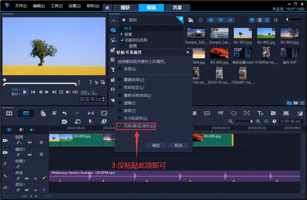The height and width of the screenshot is (200, 307).
Task: Open the 文件(F) menu
Action: [21, 6]
